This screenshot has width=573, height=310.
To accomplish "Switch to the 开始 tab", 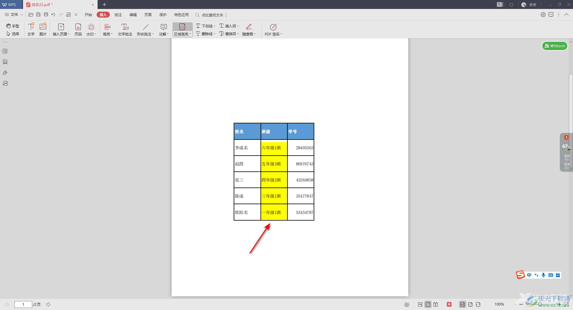I will [88, 15].
